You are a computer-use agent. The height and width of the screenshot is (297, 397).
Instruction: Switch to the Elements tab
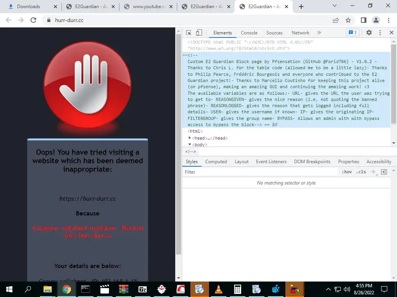223,33
